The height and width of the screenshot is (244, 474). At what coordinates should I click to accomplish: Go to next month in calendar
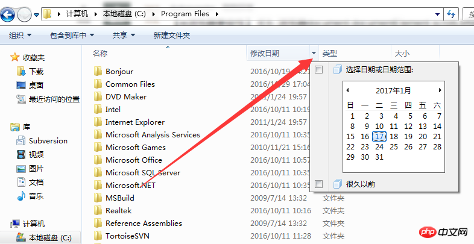pyautogui.click(x=440, y=90)
